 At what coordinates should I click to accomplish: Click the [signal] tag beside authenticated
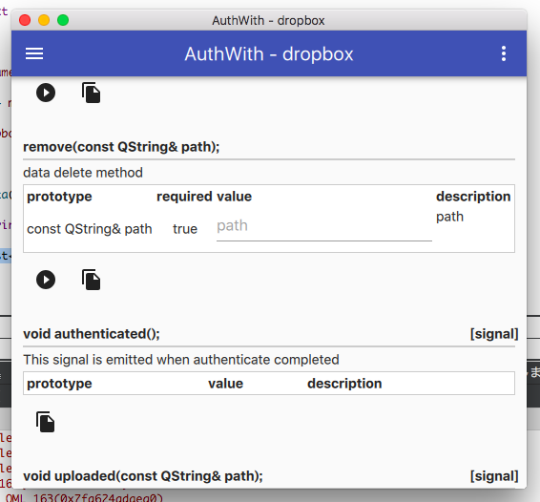click(494, 334)
